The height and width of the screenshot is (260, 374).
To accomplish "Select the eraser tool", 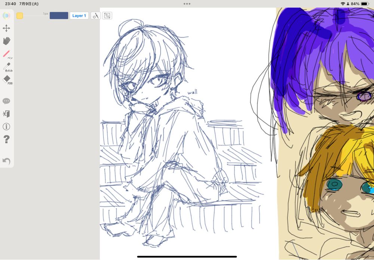I will tap(7, 80).
